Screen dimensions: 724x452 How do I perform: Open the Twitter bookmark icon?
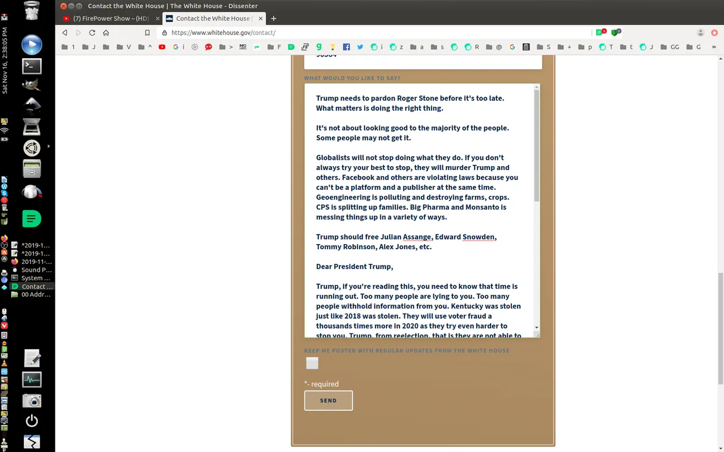(x=360, y=47)
